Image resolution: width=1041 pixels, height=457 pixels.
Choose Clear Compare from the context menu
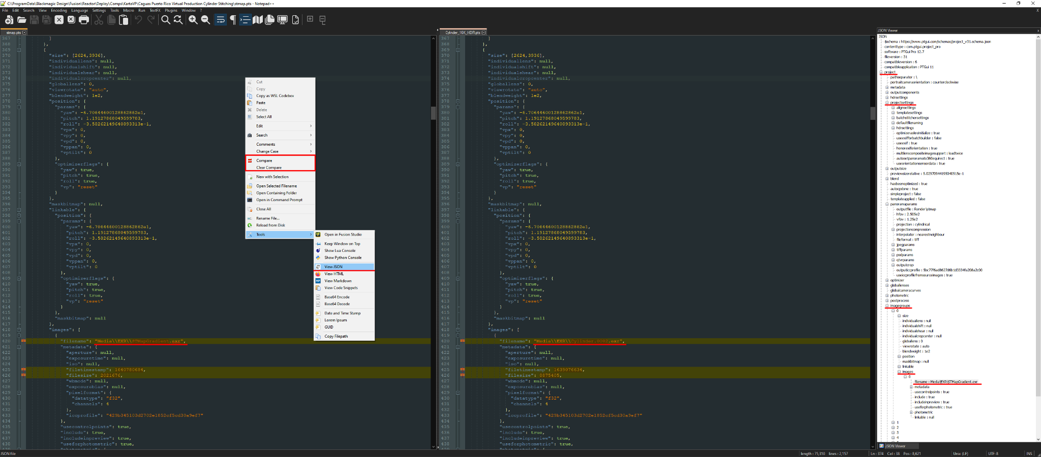[280, 168]
